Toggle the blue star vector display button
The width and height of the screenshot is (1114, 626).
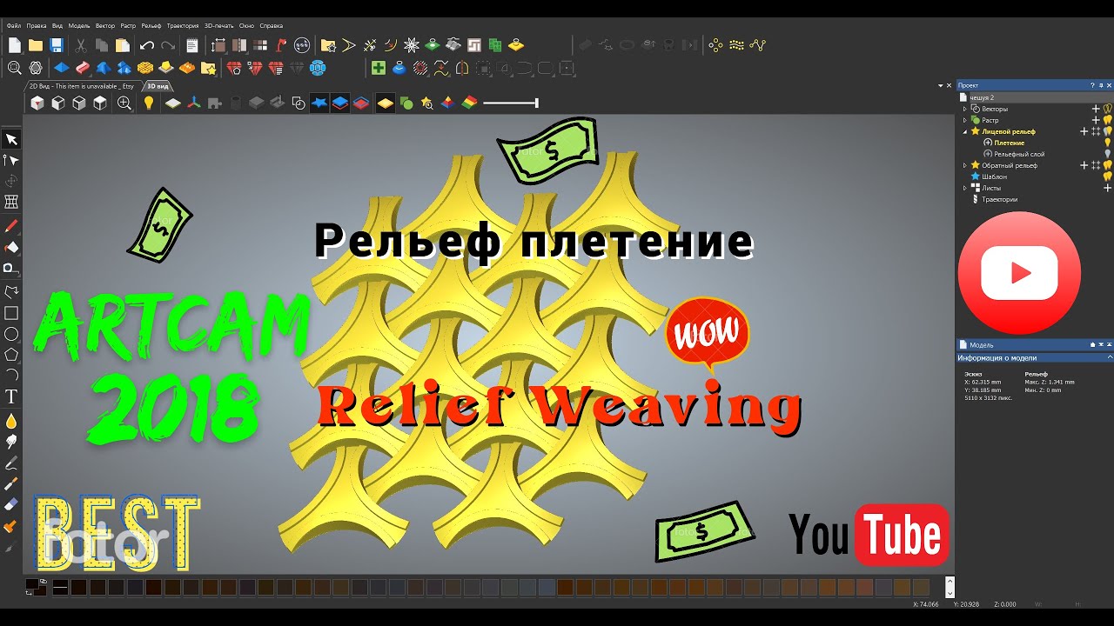(x=319, y=103)
